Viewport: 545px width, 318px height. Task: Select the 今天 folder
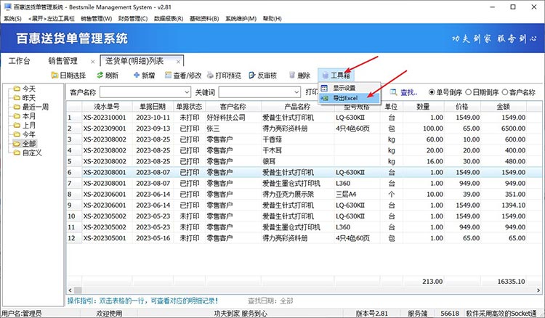(x=24, y=89)
